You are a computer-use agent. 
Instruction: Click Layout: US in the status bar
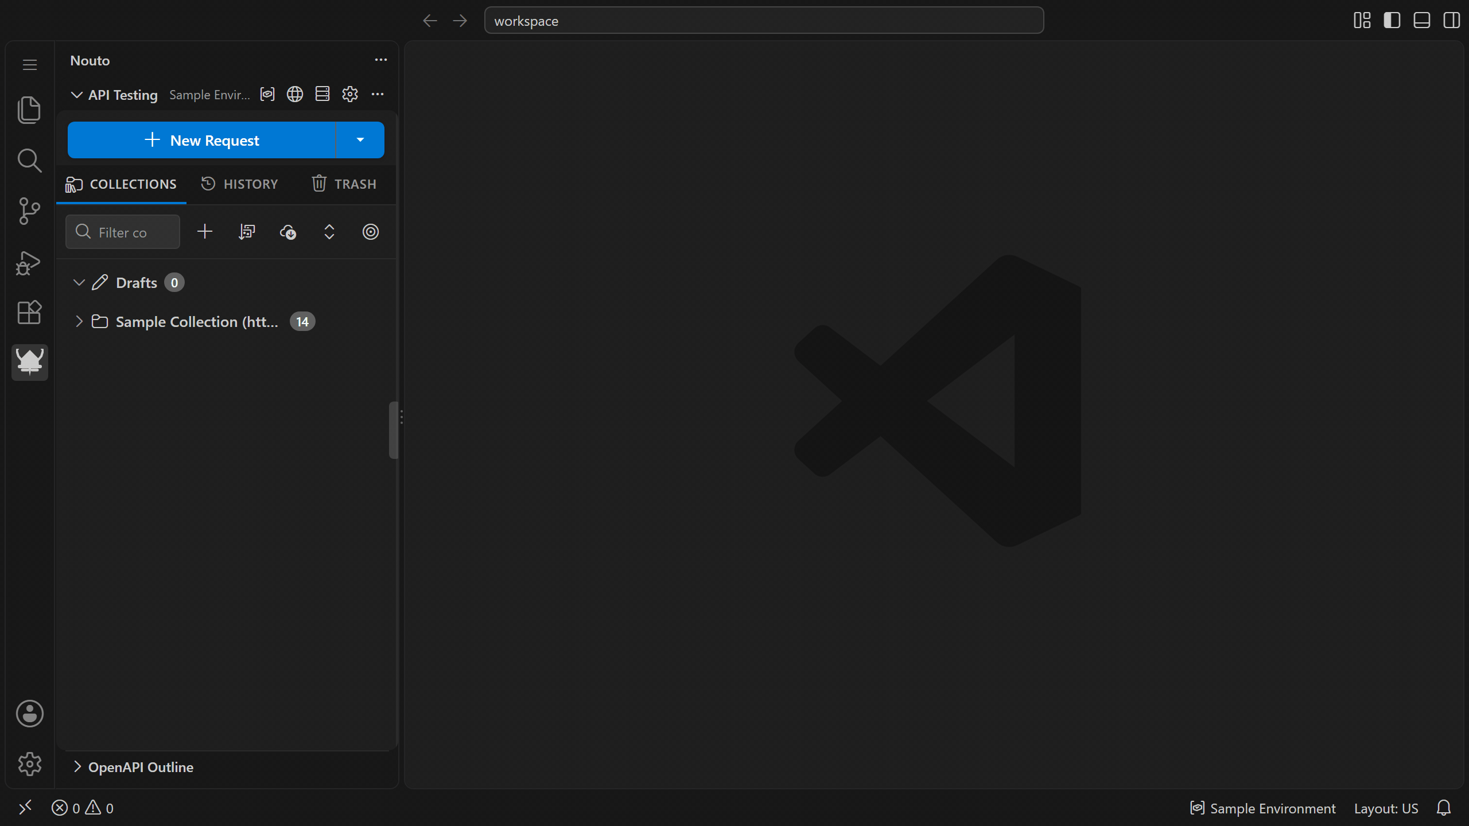coord(1386,808)
